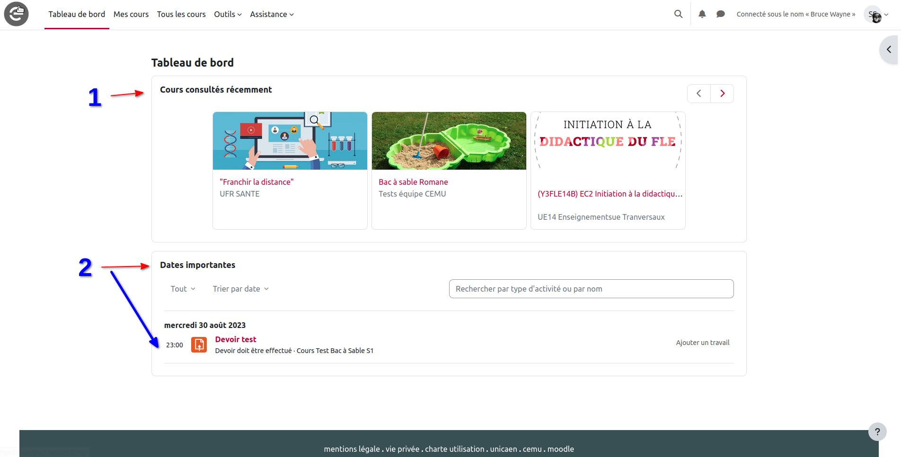Click the site logo icon
Screen dimensions: 901x457
point(17,14)
